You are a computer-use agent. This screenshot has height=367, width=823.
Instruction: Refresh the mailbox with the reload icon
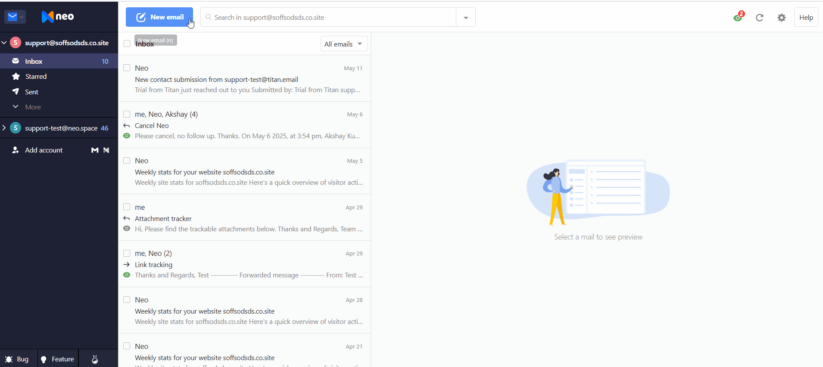click(x=760, y=18)
